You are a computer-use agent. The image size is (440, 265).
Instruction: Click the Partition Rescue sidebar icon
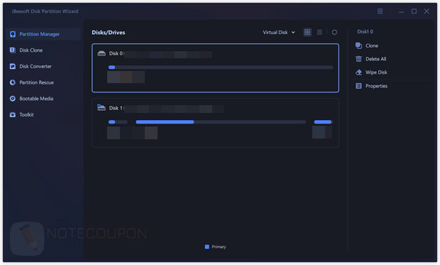point(13,82)
